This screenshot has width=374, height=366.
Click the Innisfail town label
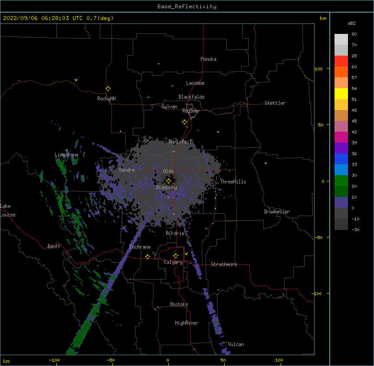click(x=180, y=142)
